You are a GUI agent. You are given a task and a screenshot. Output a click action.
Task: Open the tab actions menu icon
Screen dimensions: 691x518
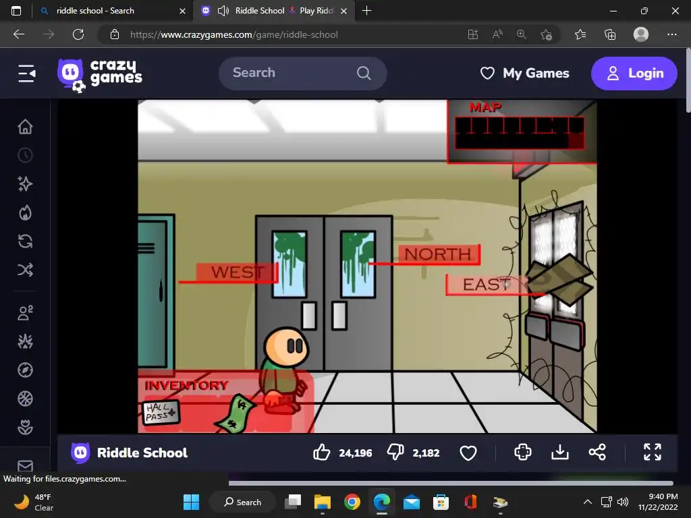click(x=16, y=11)
